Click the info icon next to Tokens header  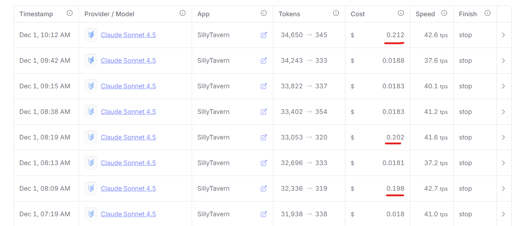(x=336, y=13)
